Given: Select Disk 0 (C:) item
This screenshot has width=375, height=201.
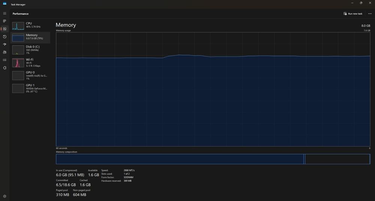Looking at the screenshot, I should click(30, 50).
